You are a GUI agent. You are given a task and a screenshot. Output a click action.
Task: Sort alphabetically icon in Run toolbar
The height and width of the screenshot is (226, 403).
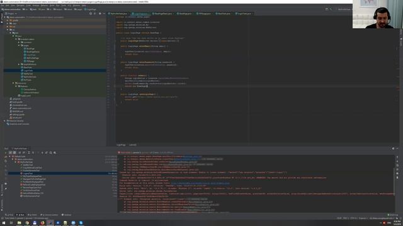point(20,153)
